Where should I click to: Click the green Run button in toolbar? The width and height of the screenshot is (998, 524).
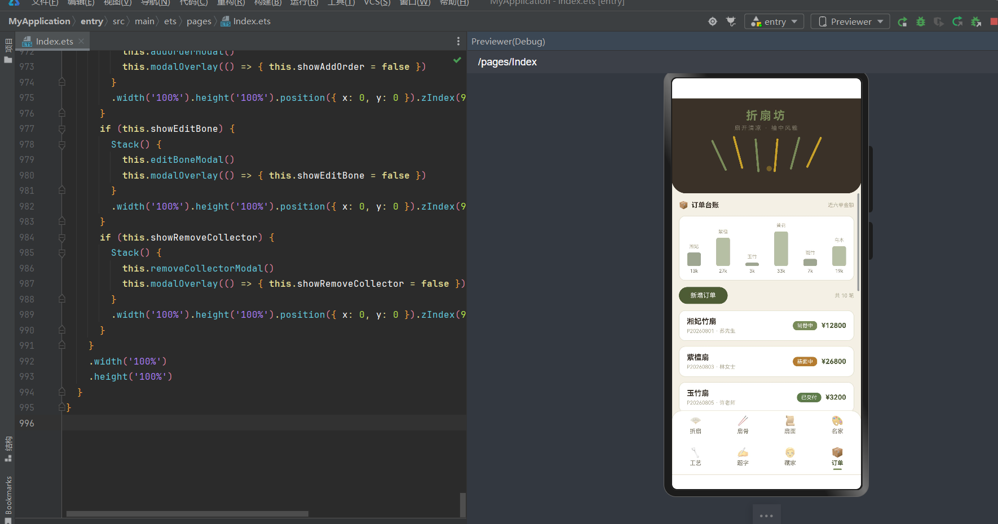(903, 21)
